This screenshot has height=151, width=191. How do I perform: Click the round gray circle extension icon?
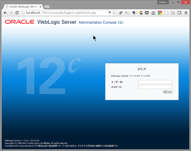167,13
